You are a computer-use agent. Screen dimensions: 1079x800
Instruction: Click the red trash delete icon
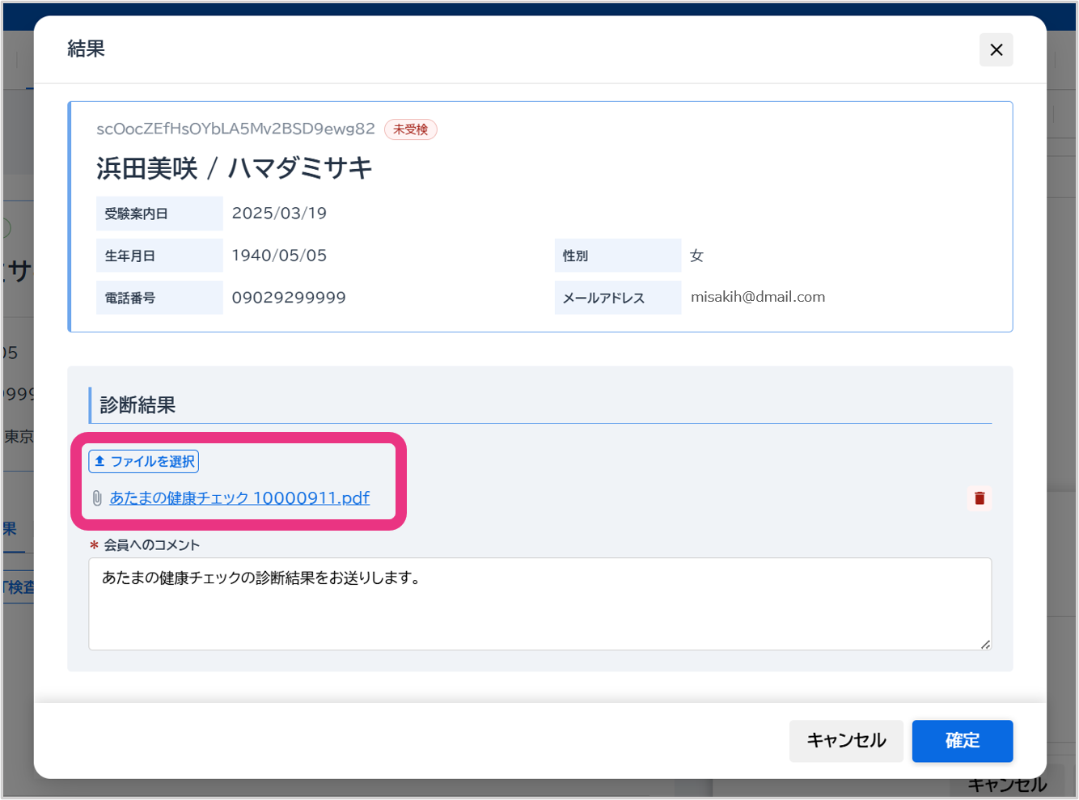point(979,498)
